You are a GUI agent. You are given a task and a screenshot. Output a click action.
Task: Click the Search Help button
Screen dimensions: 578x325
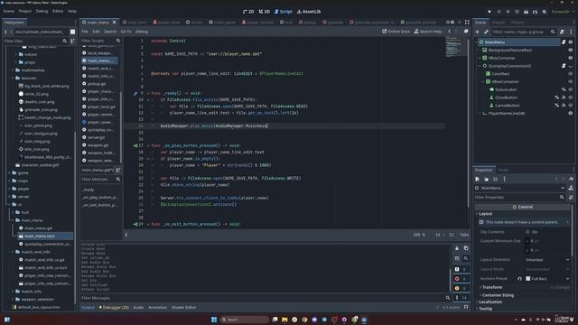[x=427, y=32]
